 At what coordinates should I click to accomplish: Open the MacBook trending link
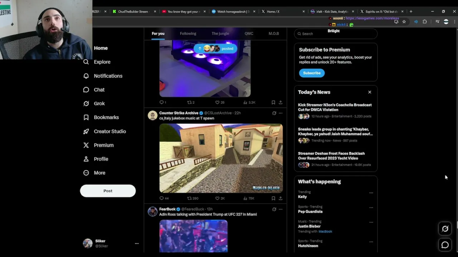coord(325,231)
